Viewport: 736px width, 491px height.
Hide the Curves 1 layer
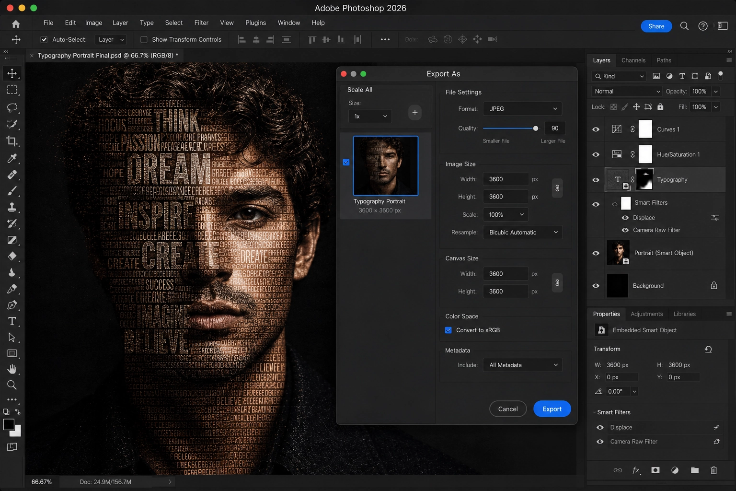pos(596,129)
